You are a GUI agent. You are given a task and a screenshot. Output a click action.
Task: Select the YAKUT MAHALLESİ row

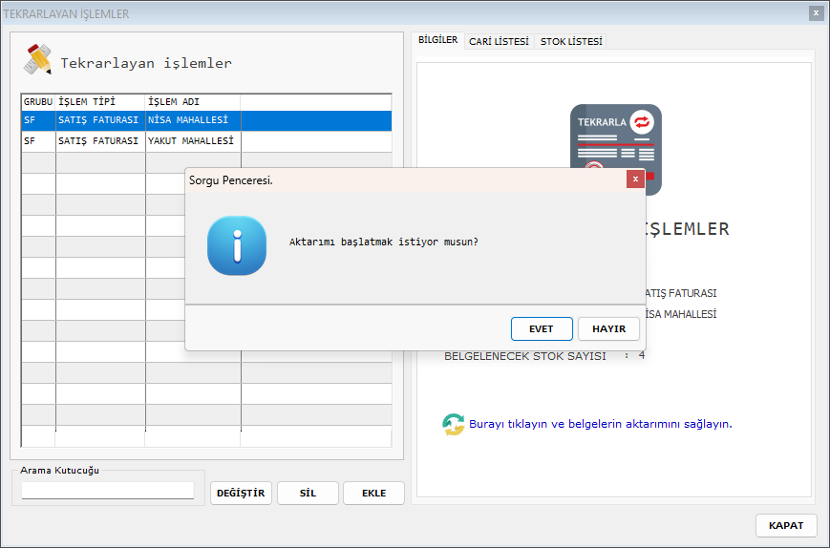190,141
